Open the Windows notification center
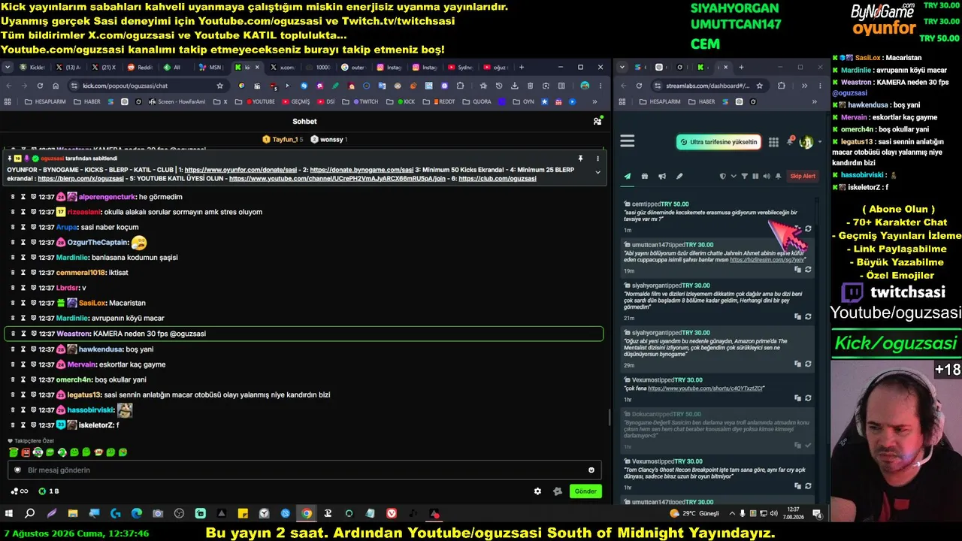The height and width of the screenshot is (541, 962). [817, 514]
